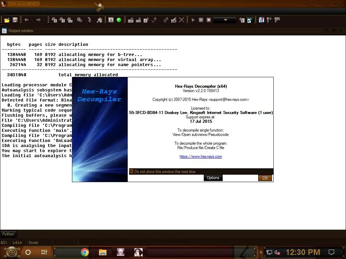Screen dimensions: 346x259
Task: Click the 'AU: idle' status bar entry
Action: click(11, 242)
